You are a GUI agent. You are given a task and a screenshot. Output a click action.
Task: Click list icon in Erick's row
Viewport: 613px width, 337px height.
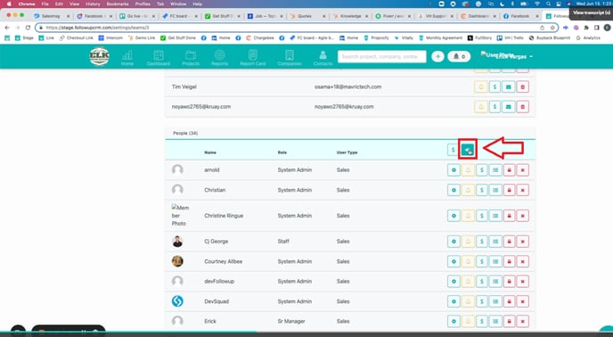[x=495, y=321]
